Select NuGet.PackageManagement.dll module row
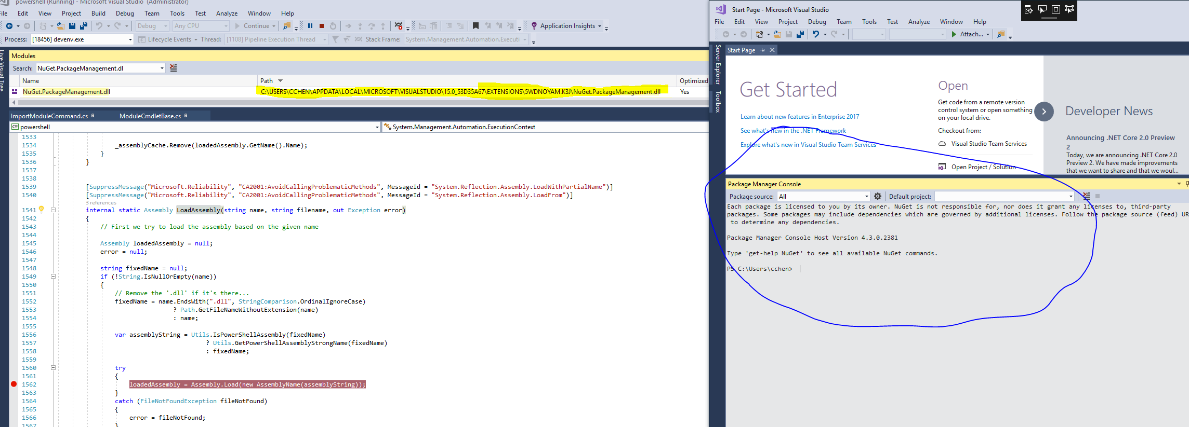1189x427 pixels. click(x=359, y=92)
